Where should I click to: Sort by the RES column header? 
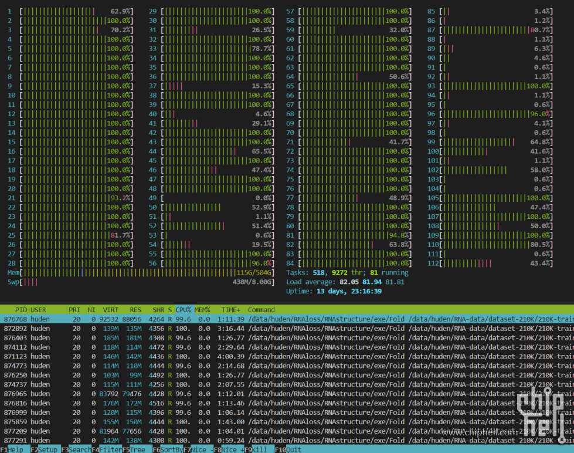click(135, 310)
